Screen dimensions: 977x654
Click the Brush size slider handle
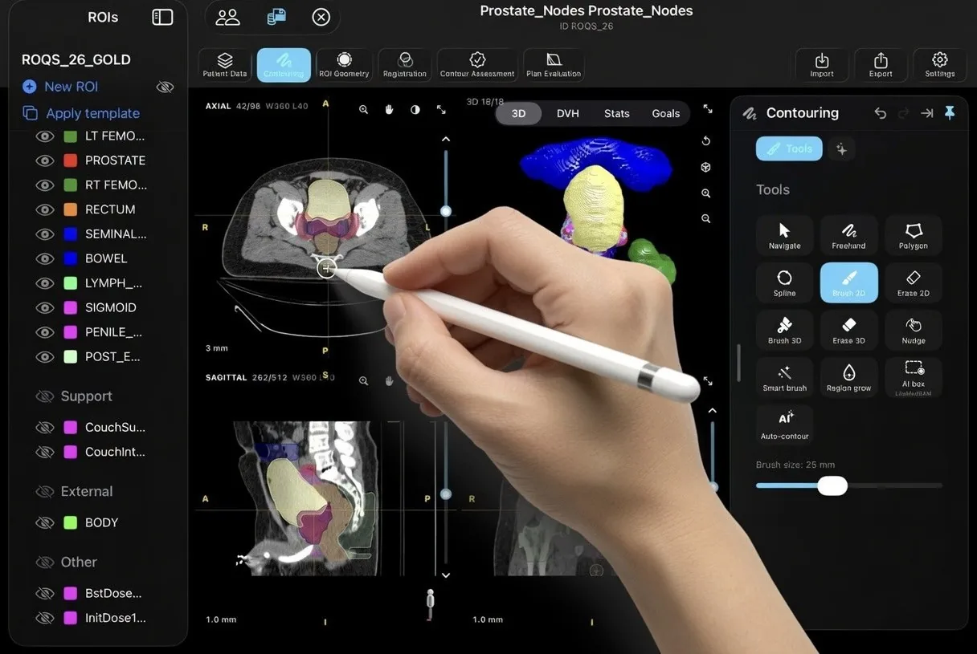tap(832, 485)
